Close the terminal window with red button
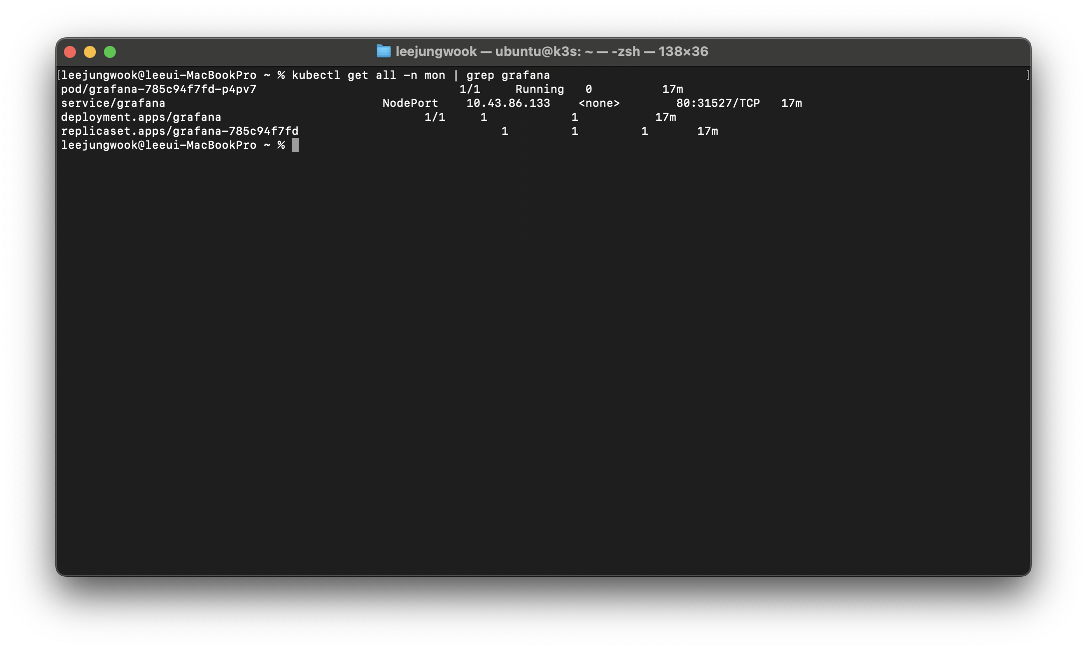The image size is (1087, 650). coord(70,52)
